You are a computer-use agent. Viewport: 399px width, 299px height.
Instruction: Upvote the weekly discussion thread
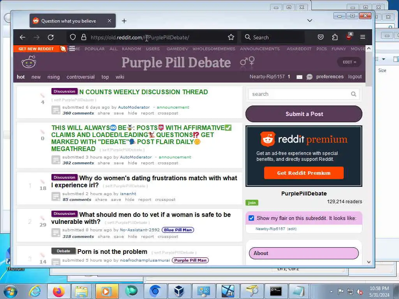click(x=42, y=96)
